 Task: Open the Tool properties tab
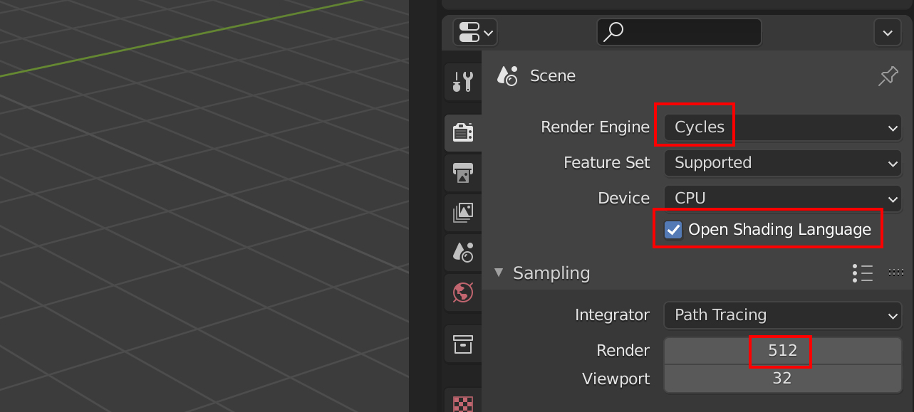coord(463,81)
